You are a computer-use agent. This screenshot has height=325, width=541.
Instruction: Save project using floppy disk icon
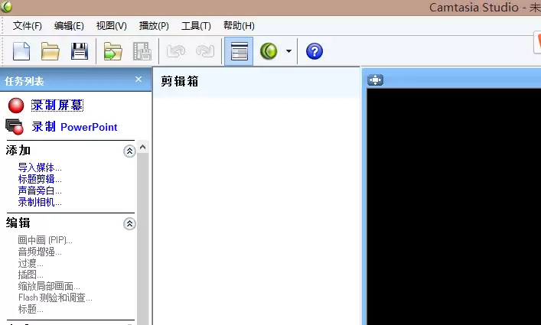pyautogui.click(x=80, y=51)
